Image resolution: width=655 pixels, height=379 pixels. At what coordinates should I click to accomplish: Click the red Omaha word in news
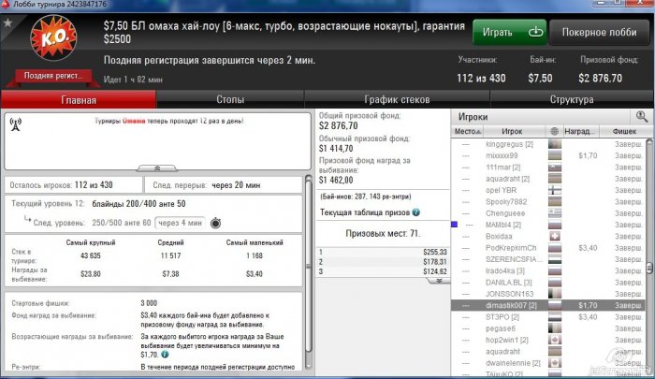pos(134,121)
